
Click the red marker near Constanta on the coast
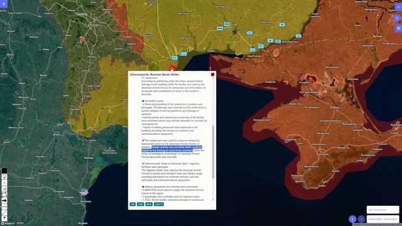(x=84, y=192)
